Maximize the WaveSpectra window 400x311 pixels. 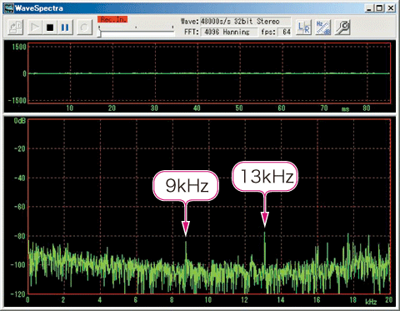tap(379, 8)
